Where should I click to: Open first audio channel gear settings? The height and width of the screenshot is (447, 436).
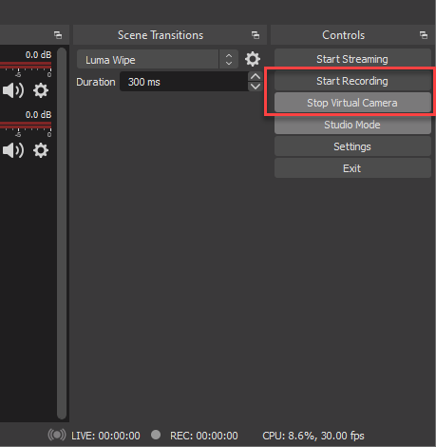click(x=41, y=90)
